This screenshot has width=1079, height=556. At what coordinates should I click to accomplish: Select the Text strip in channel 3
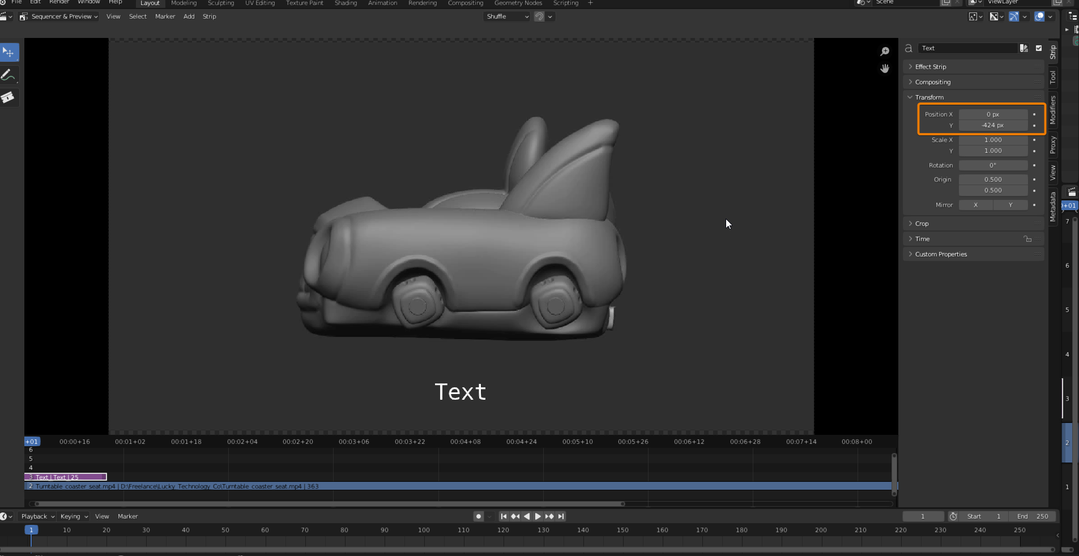tap(66, 477)
